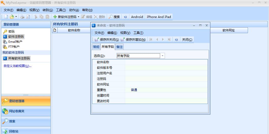Image resolution: width=269 pixels, height=134 pixels.
Task: Select 所有软件注册码 in the sidebar
Action: point(17,58)
